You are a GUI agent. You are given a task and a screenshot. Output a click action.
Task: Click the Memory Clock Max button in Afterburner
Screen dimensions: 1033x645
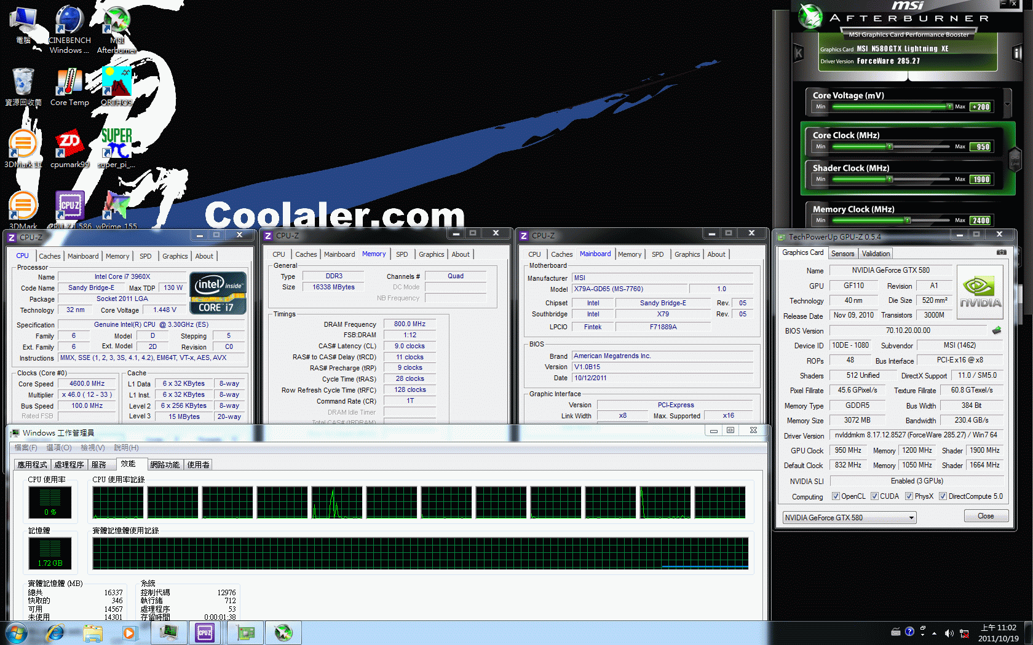[x=960, y=221]
